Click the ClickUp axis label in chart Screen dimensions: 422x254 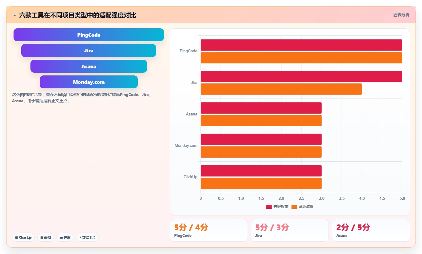pyautogui.click(x=190, y=177)
